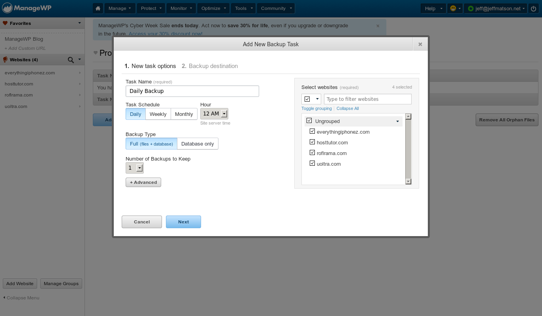Expand the Advanced options
This screenshot has height=316, width=542.
[x=143, y=182]
